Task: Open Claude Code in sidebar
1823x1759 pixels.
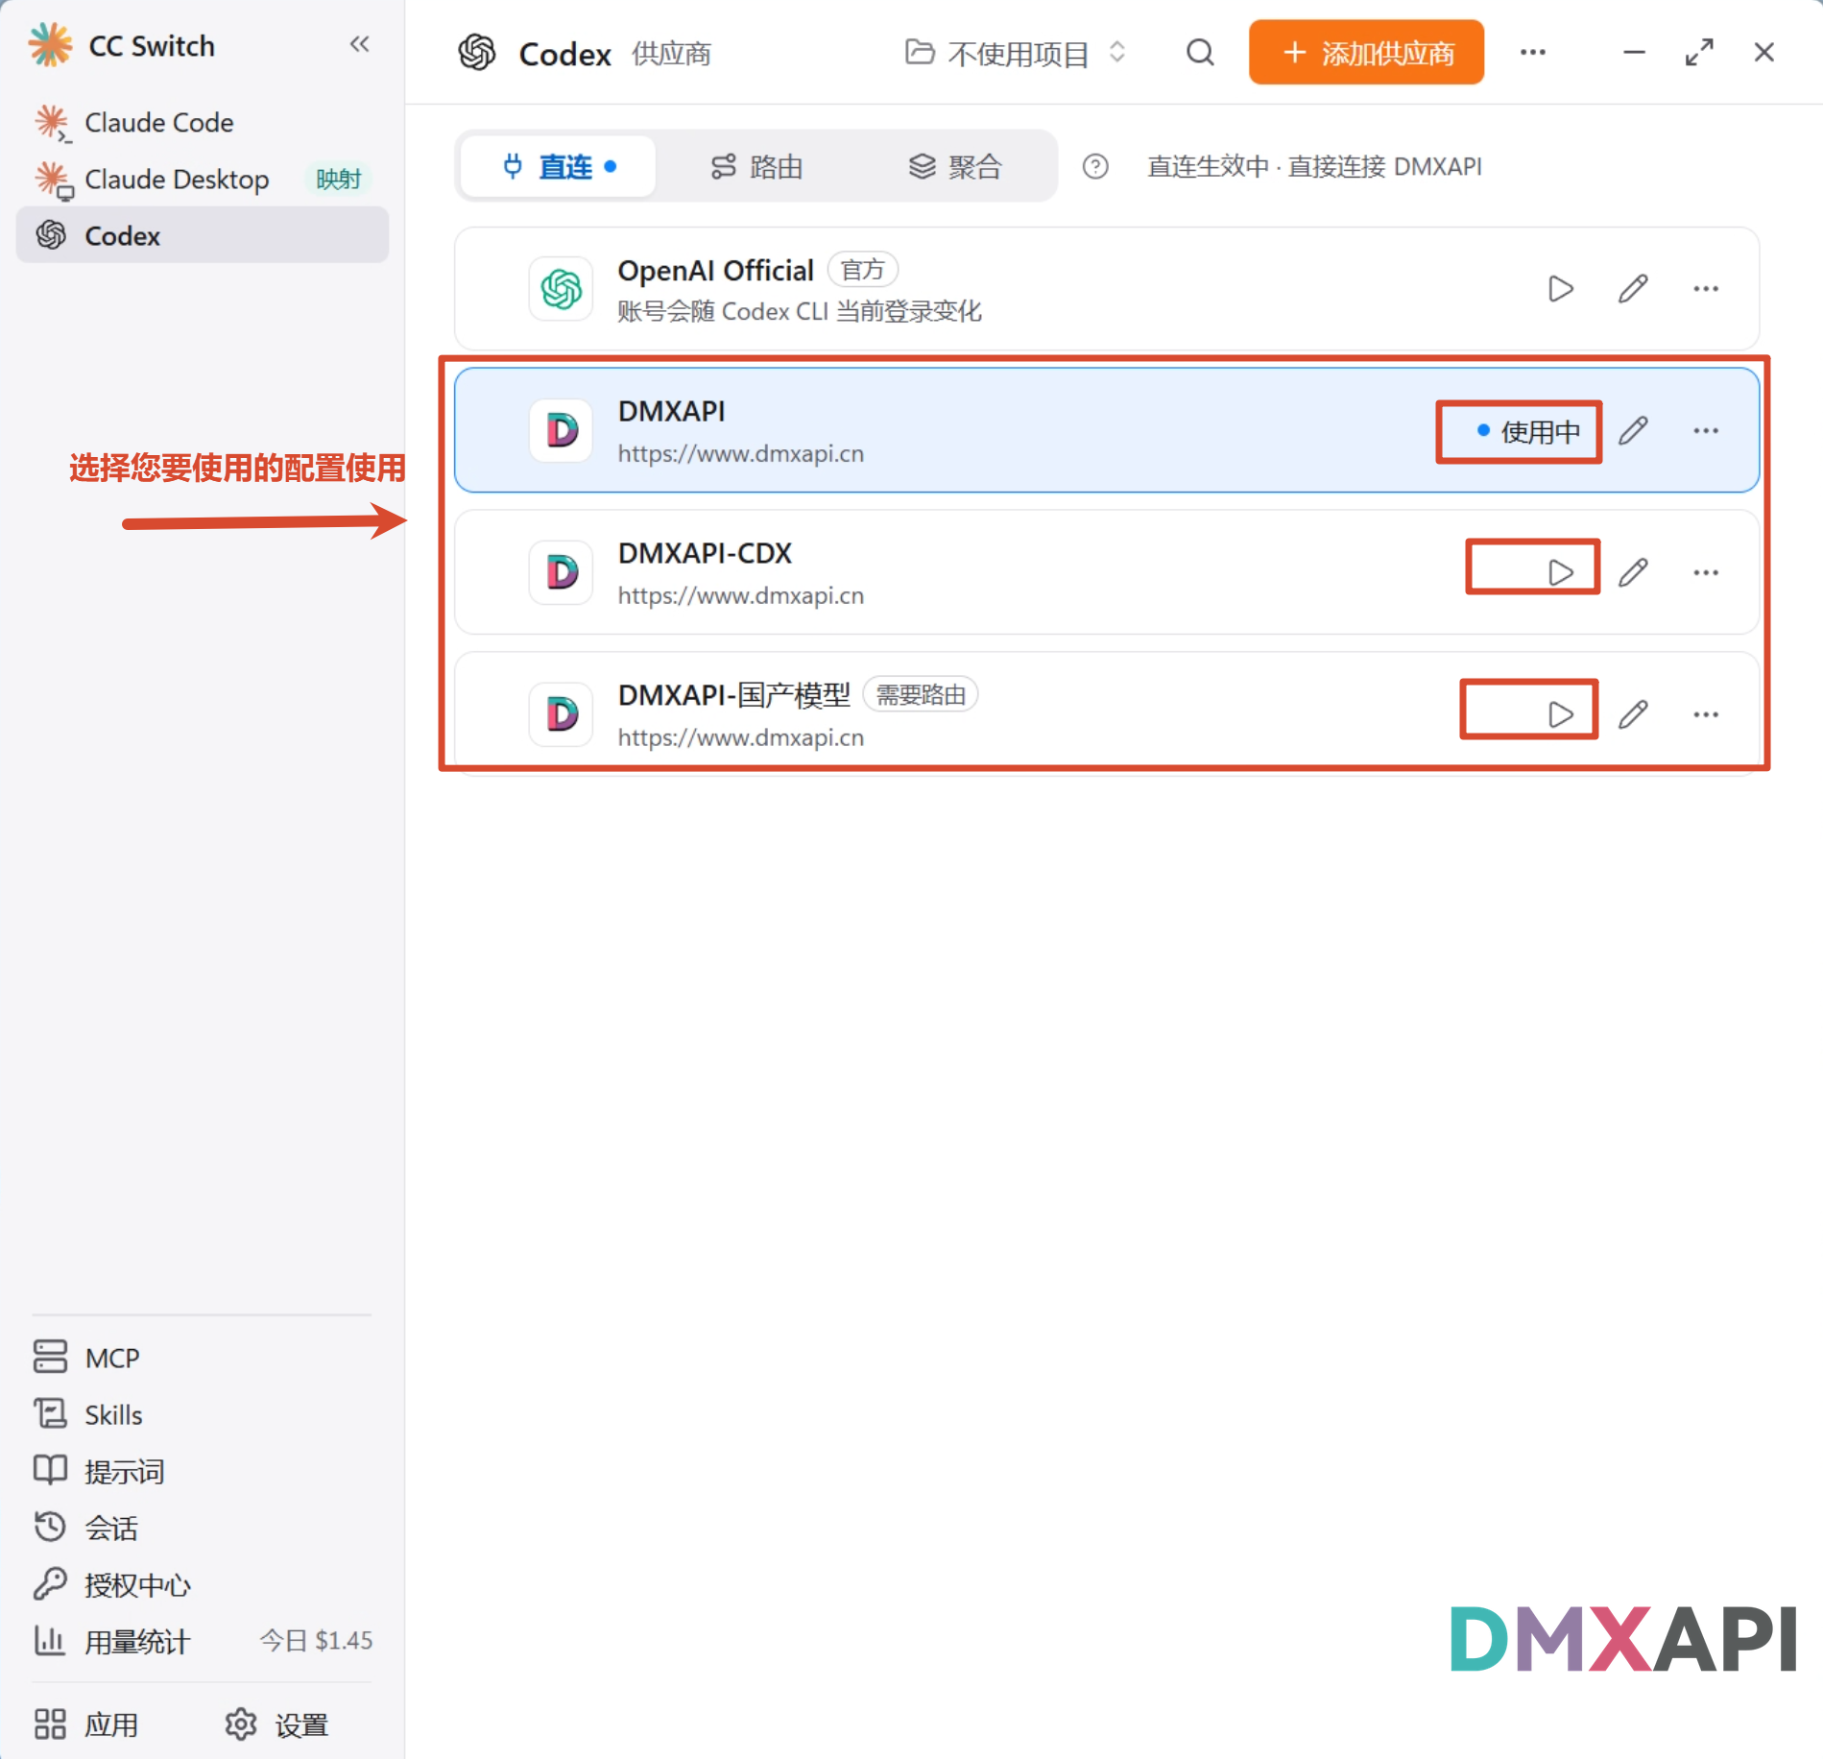Action: point(203,123)
